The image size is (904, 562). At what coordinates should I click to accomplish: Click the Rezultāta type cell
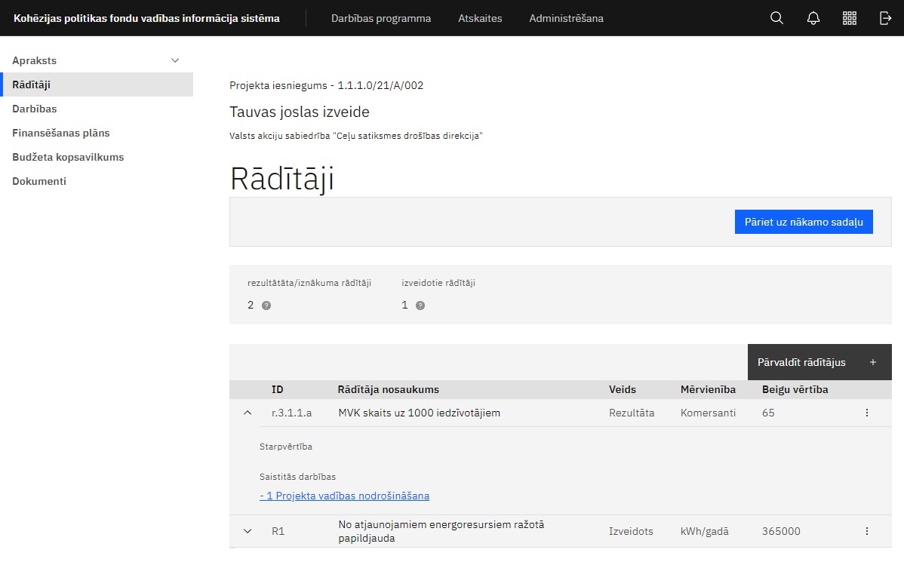tap(632, 413)
